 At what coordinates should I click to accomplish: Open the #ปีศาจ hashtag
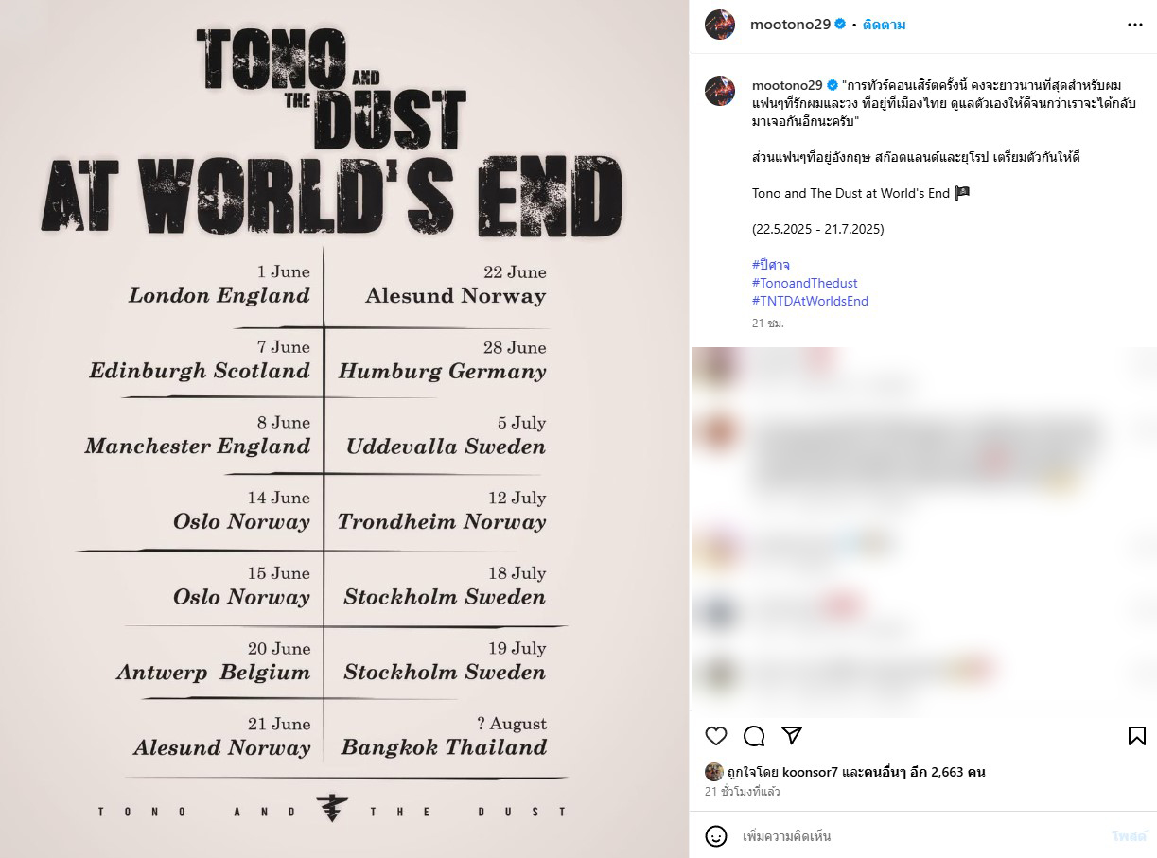pyautogui.click(x=770, y=265)
